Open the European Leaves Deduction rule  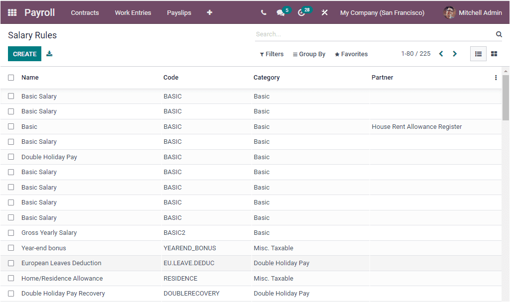click(x=61, y=263)
